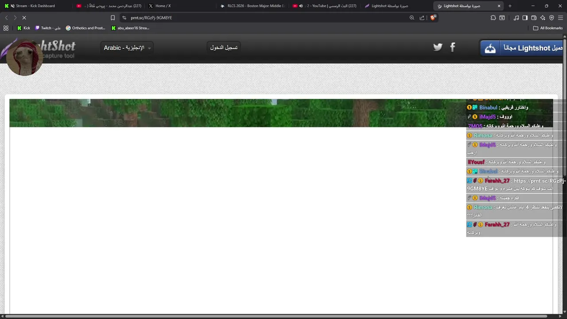Share this page icon
Image resolution: width=567 pixels, height=319 pixels.
click(x=422, y=18)
